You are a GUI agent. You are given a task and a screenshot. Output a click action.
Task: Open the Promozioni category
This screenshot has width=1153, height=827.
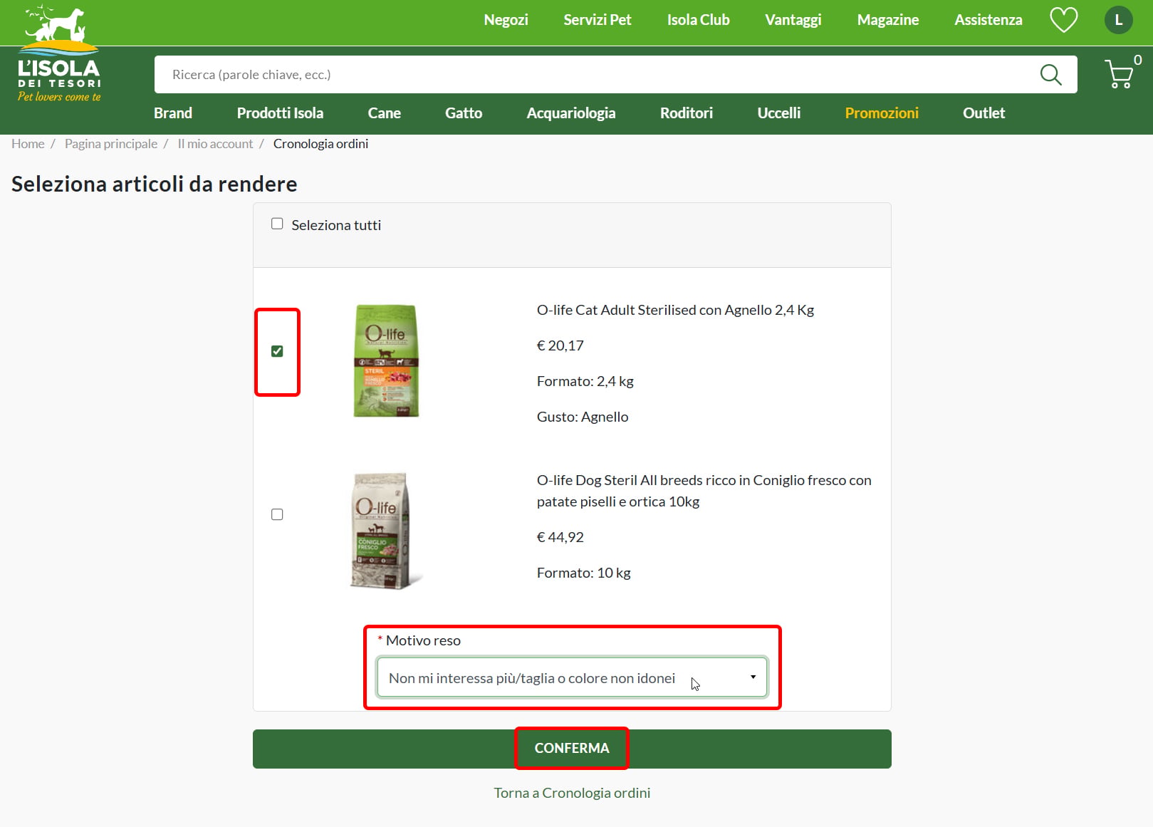(882, 113)
